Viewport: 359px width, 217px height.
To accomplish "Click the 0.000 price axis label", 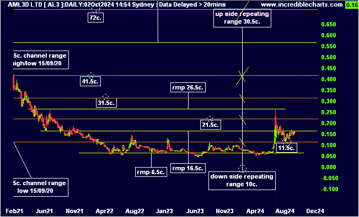I will coord(329,167).
